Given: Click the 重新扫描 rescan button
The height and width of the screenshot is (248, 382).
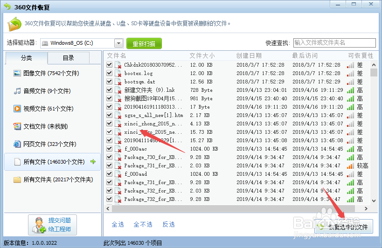Looking at the screenshot, I should [144, 43].
